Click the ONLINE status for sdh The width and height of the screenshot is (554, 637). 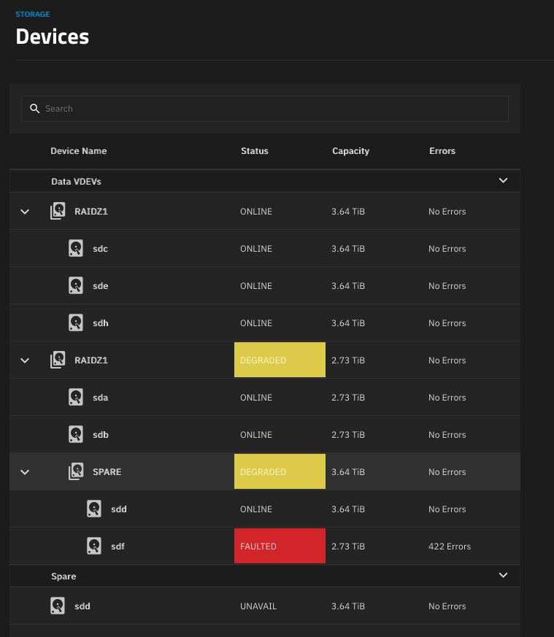coord(256,323)
